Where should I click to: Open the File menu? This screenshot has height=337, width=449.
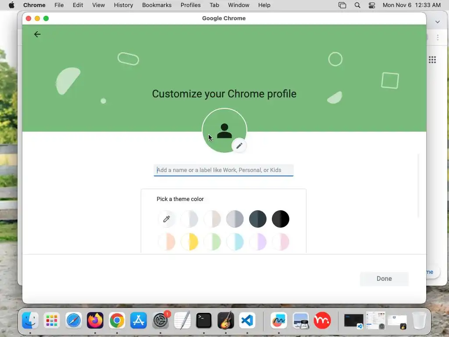pyautogui.click(x=59, y=5)
